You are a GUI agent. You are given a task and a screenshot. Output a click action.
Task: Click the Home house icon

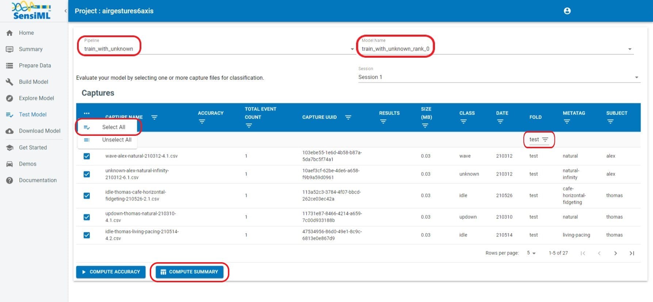10,33
